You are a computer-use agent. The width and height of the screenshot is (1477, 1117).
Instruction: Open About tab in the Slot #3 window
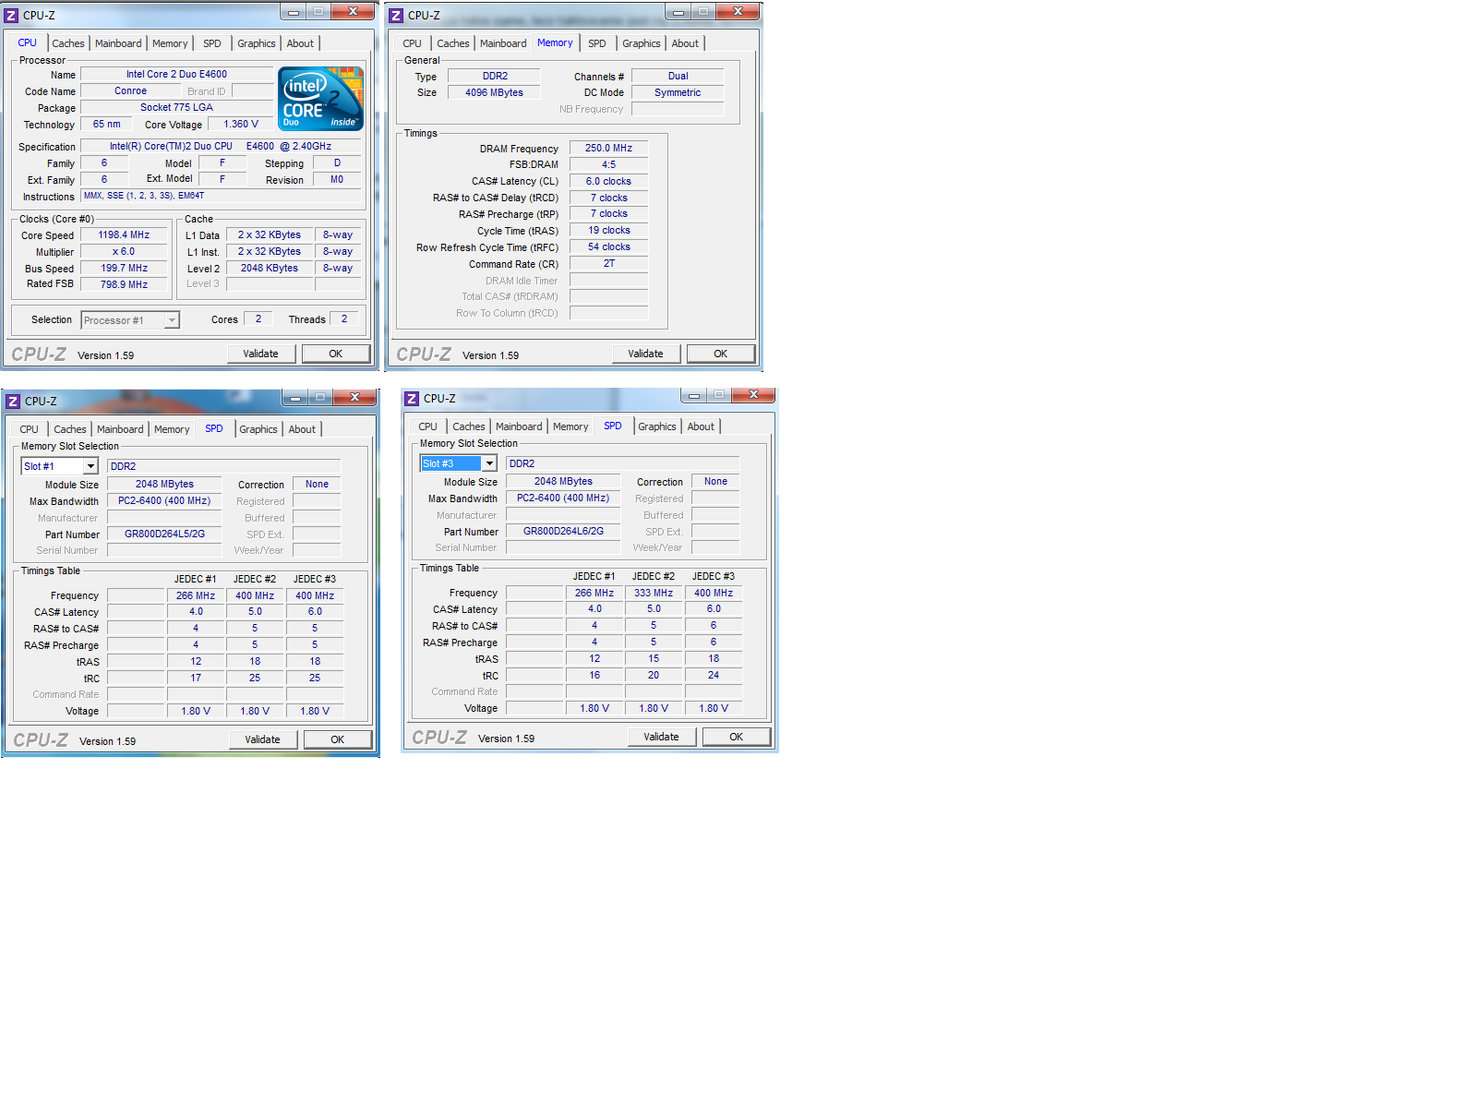pyautogui.click(x=701, y=426)
